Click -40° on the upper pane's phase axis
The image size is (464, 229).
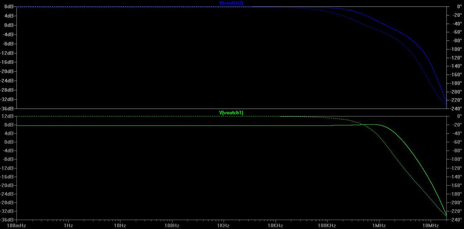pyautogui.click(x=457, y=24)
